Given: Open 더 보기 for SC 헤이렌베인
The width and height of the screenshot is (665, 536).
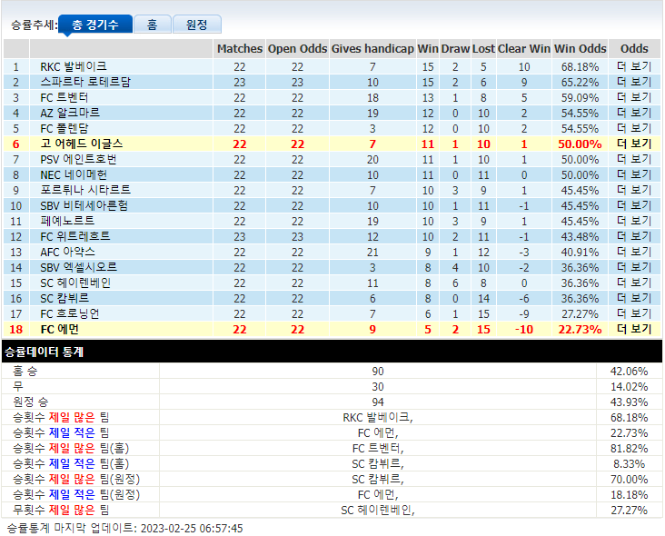Looking at the screenshot, I should click(x=634, y=283).
